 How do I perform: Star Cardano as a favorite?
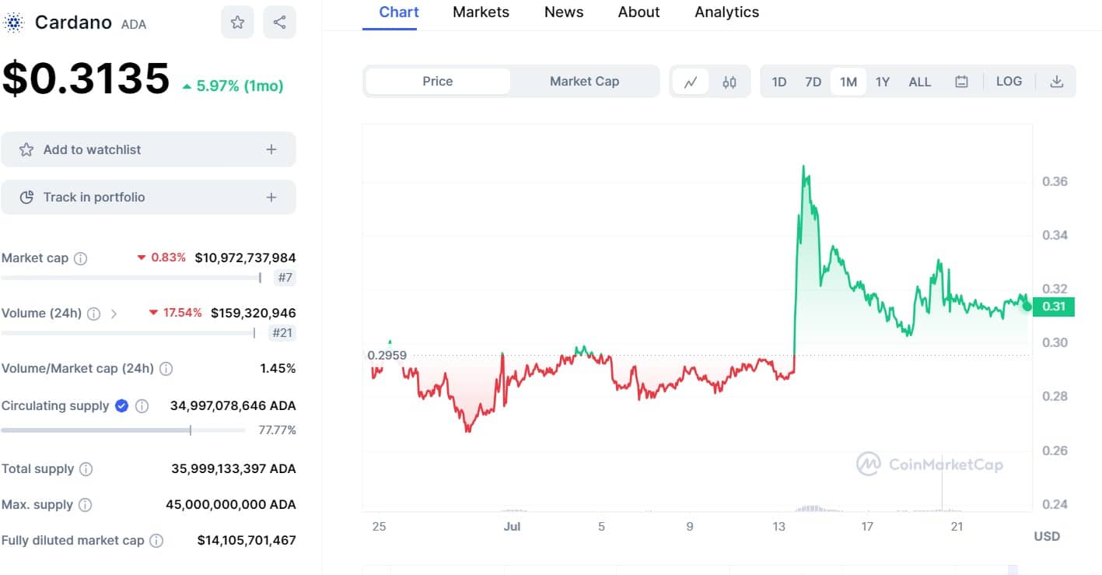[237, 23]
